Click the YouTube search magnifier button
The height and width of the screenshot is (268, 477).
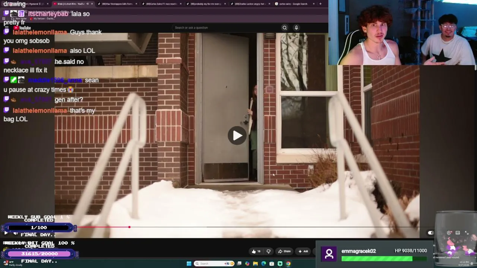click(285, 28)
